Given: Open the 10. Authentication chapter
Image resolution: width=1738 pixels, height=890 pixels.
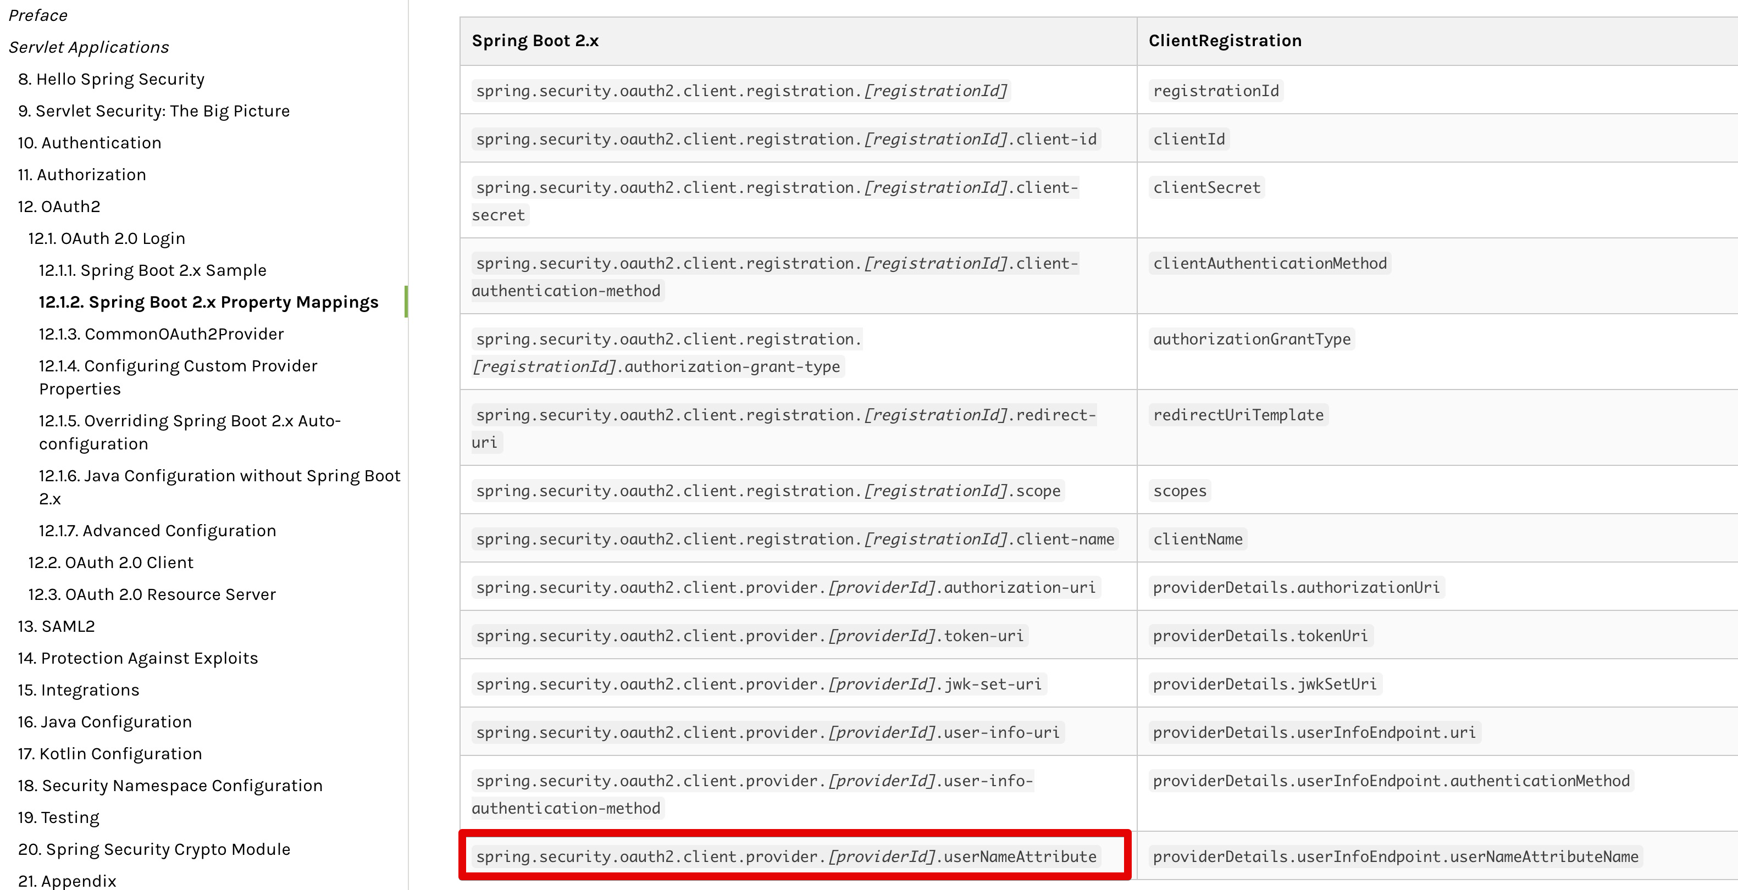Looking at the screenshot, I should pyautogui.click(x=89, y=142).
